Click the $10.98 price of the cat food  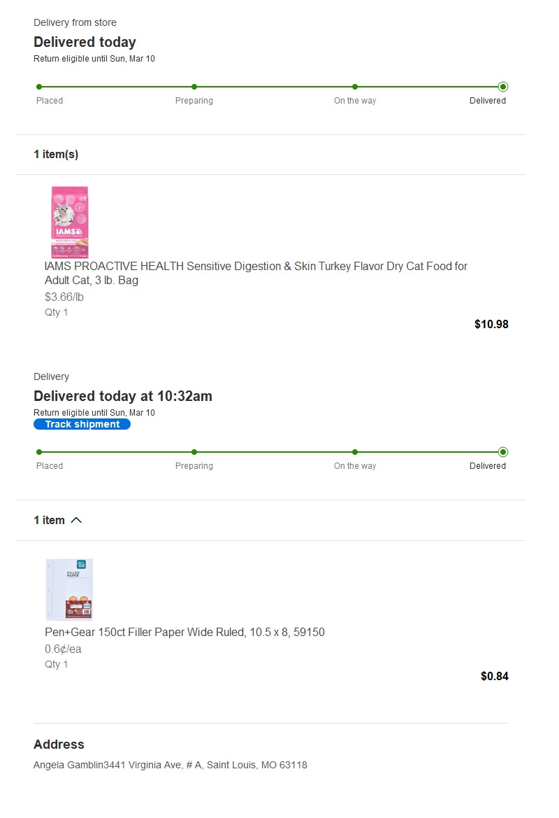click(491, 324)
